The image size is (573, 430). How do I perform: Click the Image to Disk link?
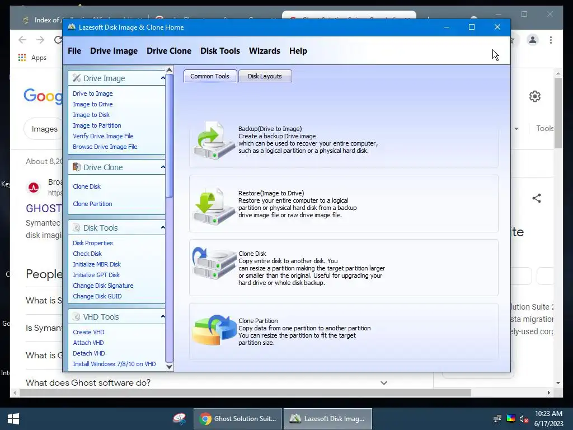[91, 115]
